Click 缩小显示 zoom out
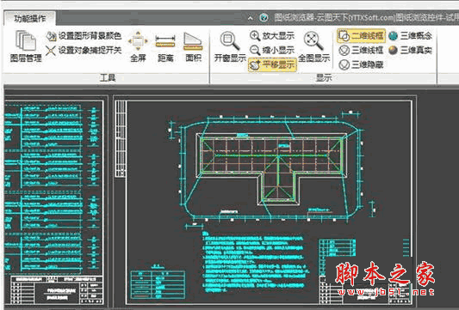 pyautogui.click(x=272, y=50)
